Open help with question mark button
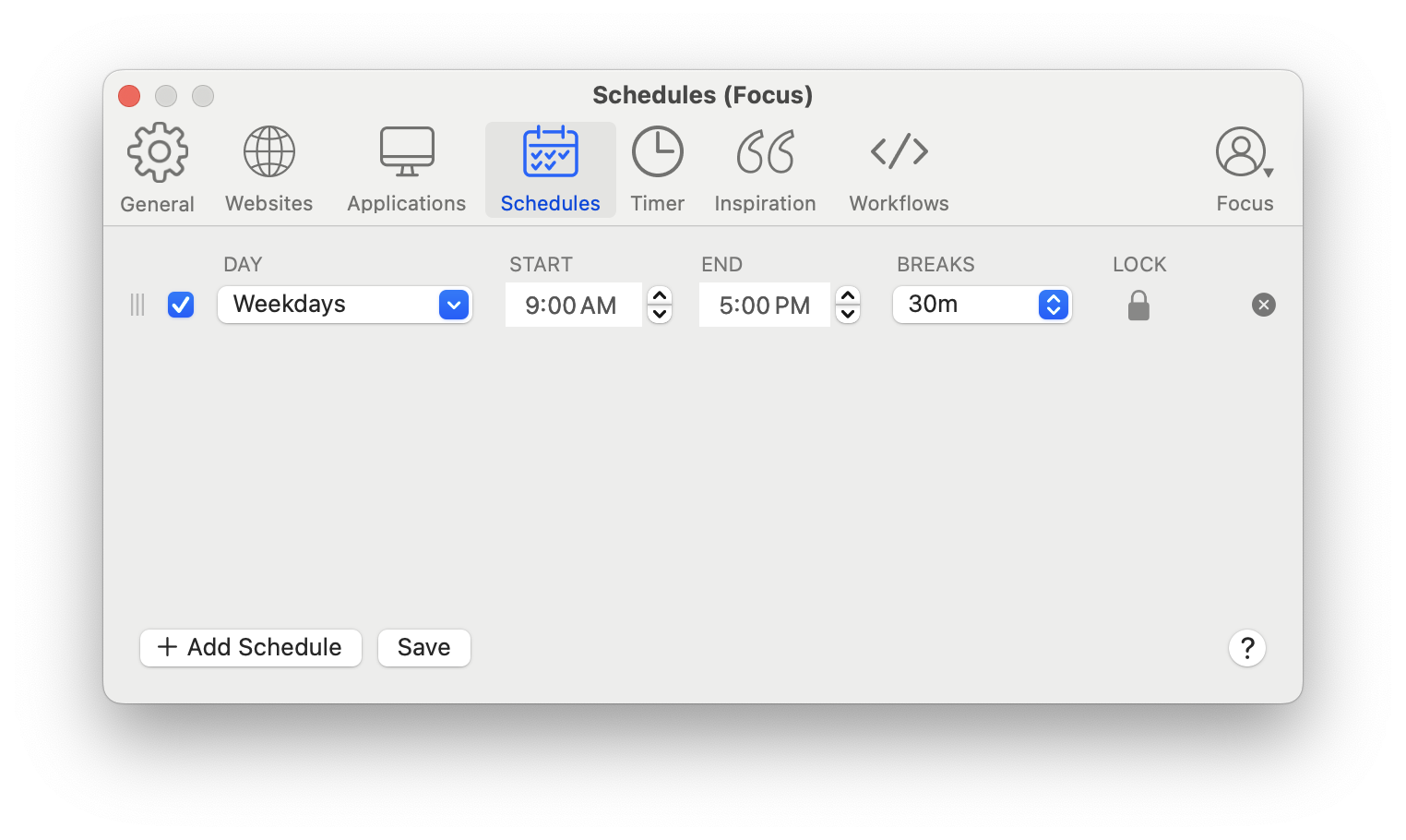The image size is (1406, 840). [1246, 647]
